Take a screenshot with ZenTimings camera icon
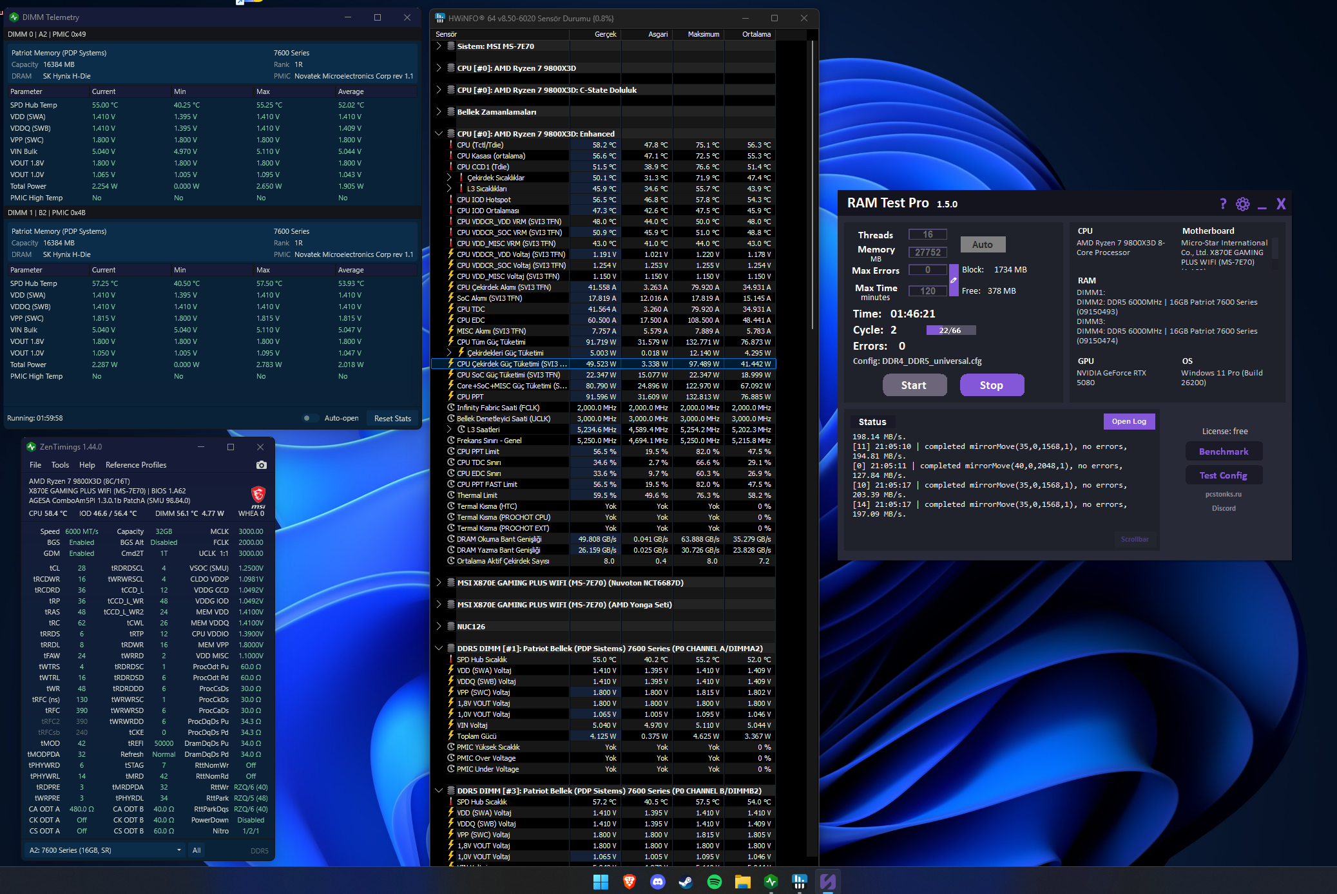The width and height of the screenshot is (1337, 894). [x=261, y=465]
